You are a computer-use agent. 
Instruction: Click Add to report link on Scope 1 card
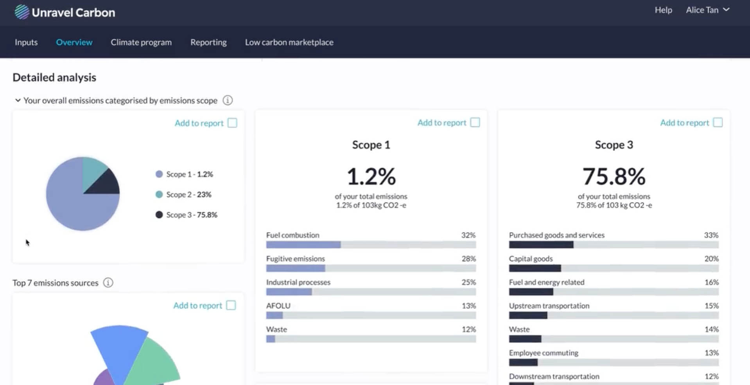[442, 123]
